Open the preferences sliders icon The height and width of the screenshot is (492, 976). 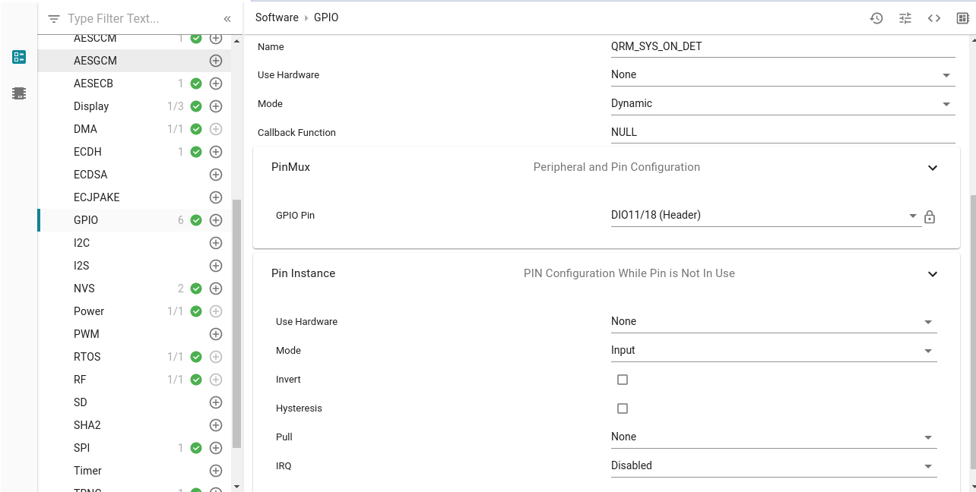905,18
